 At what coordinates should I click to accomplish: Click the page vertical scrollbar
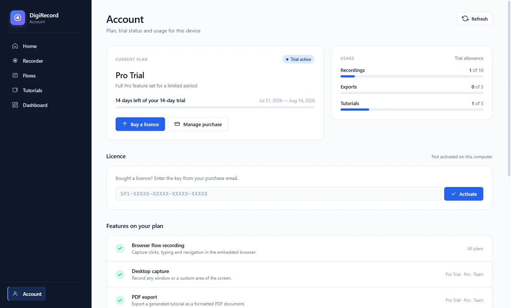point(509,89)
